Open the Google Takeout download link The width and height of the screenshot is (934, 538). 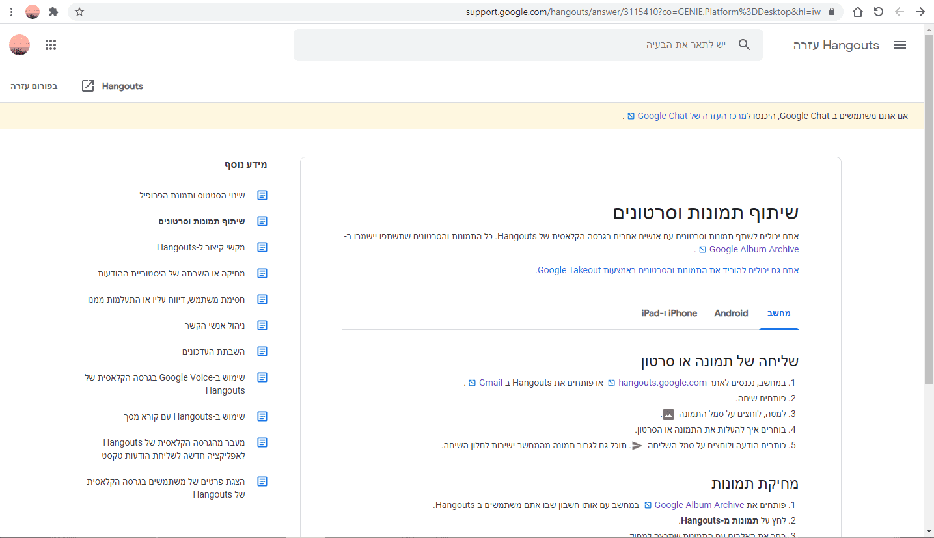pyautogui.click(x=667, y=270)
